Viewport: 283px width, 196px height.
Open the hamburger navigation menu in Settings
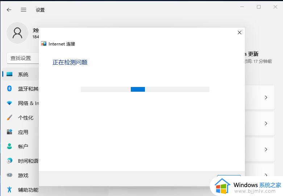click(x=24, y=10)
